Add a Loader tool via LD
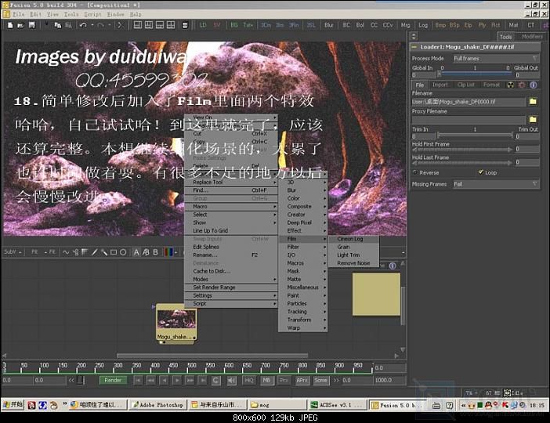 (x=203, y=25)
